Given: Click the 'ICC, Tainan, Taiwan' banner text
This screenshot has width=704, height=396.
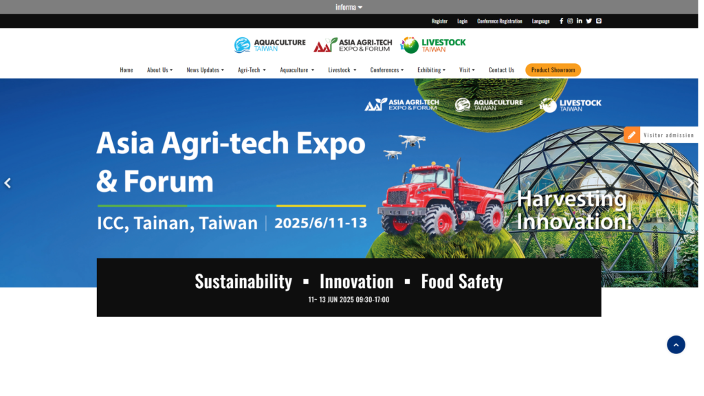Looking at the screenshot, I should coord(179,225).
